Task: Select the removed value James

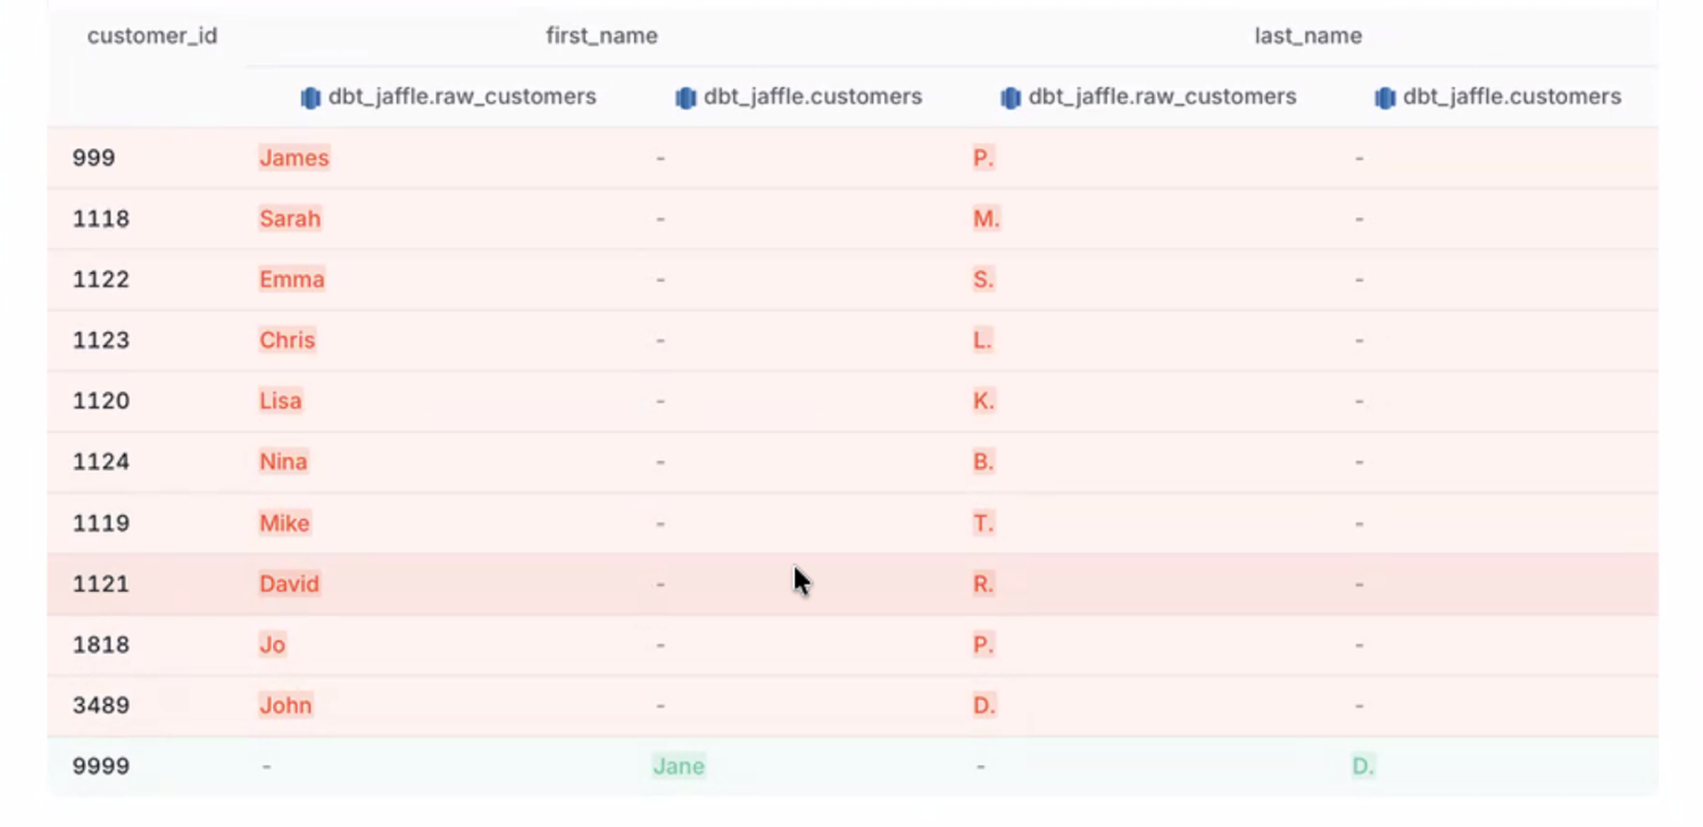Action: (293, 158)
